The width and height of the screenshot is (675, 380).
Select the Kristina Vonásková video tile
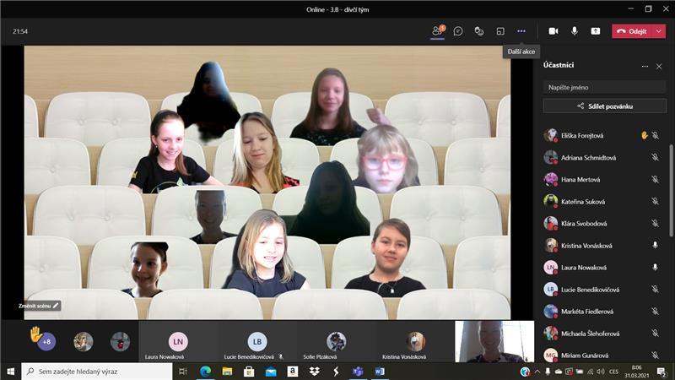(x=415, y=341)
